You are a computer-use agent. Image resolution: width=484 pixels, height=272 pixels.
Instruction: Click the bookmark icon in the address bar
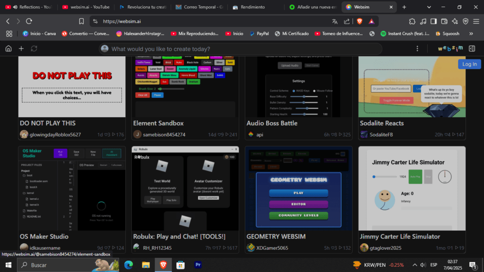(x=81, y=21)
